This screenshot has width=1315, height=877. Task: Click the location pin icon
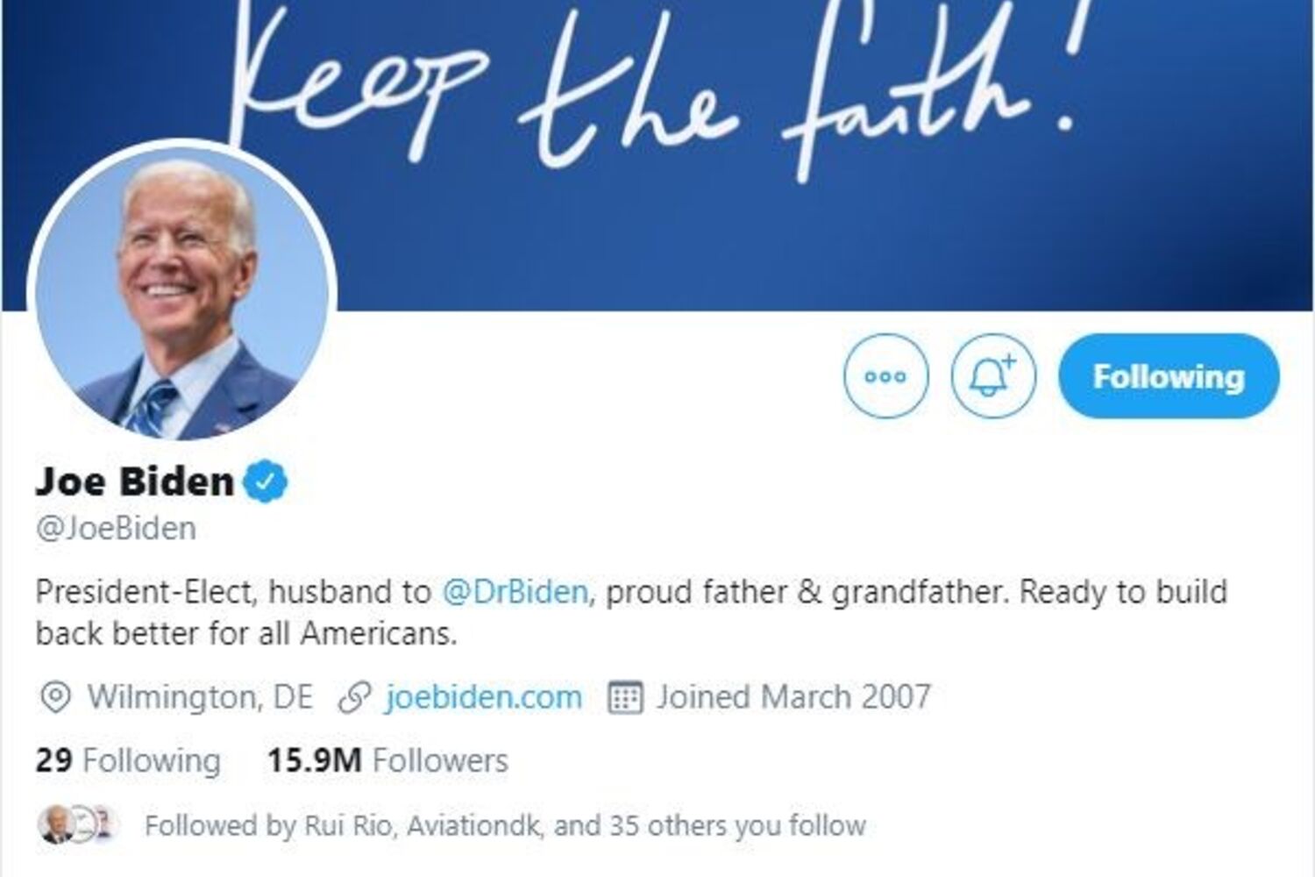point(55,698)
